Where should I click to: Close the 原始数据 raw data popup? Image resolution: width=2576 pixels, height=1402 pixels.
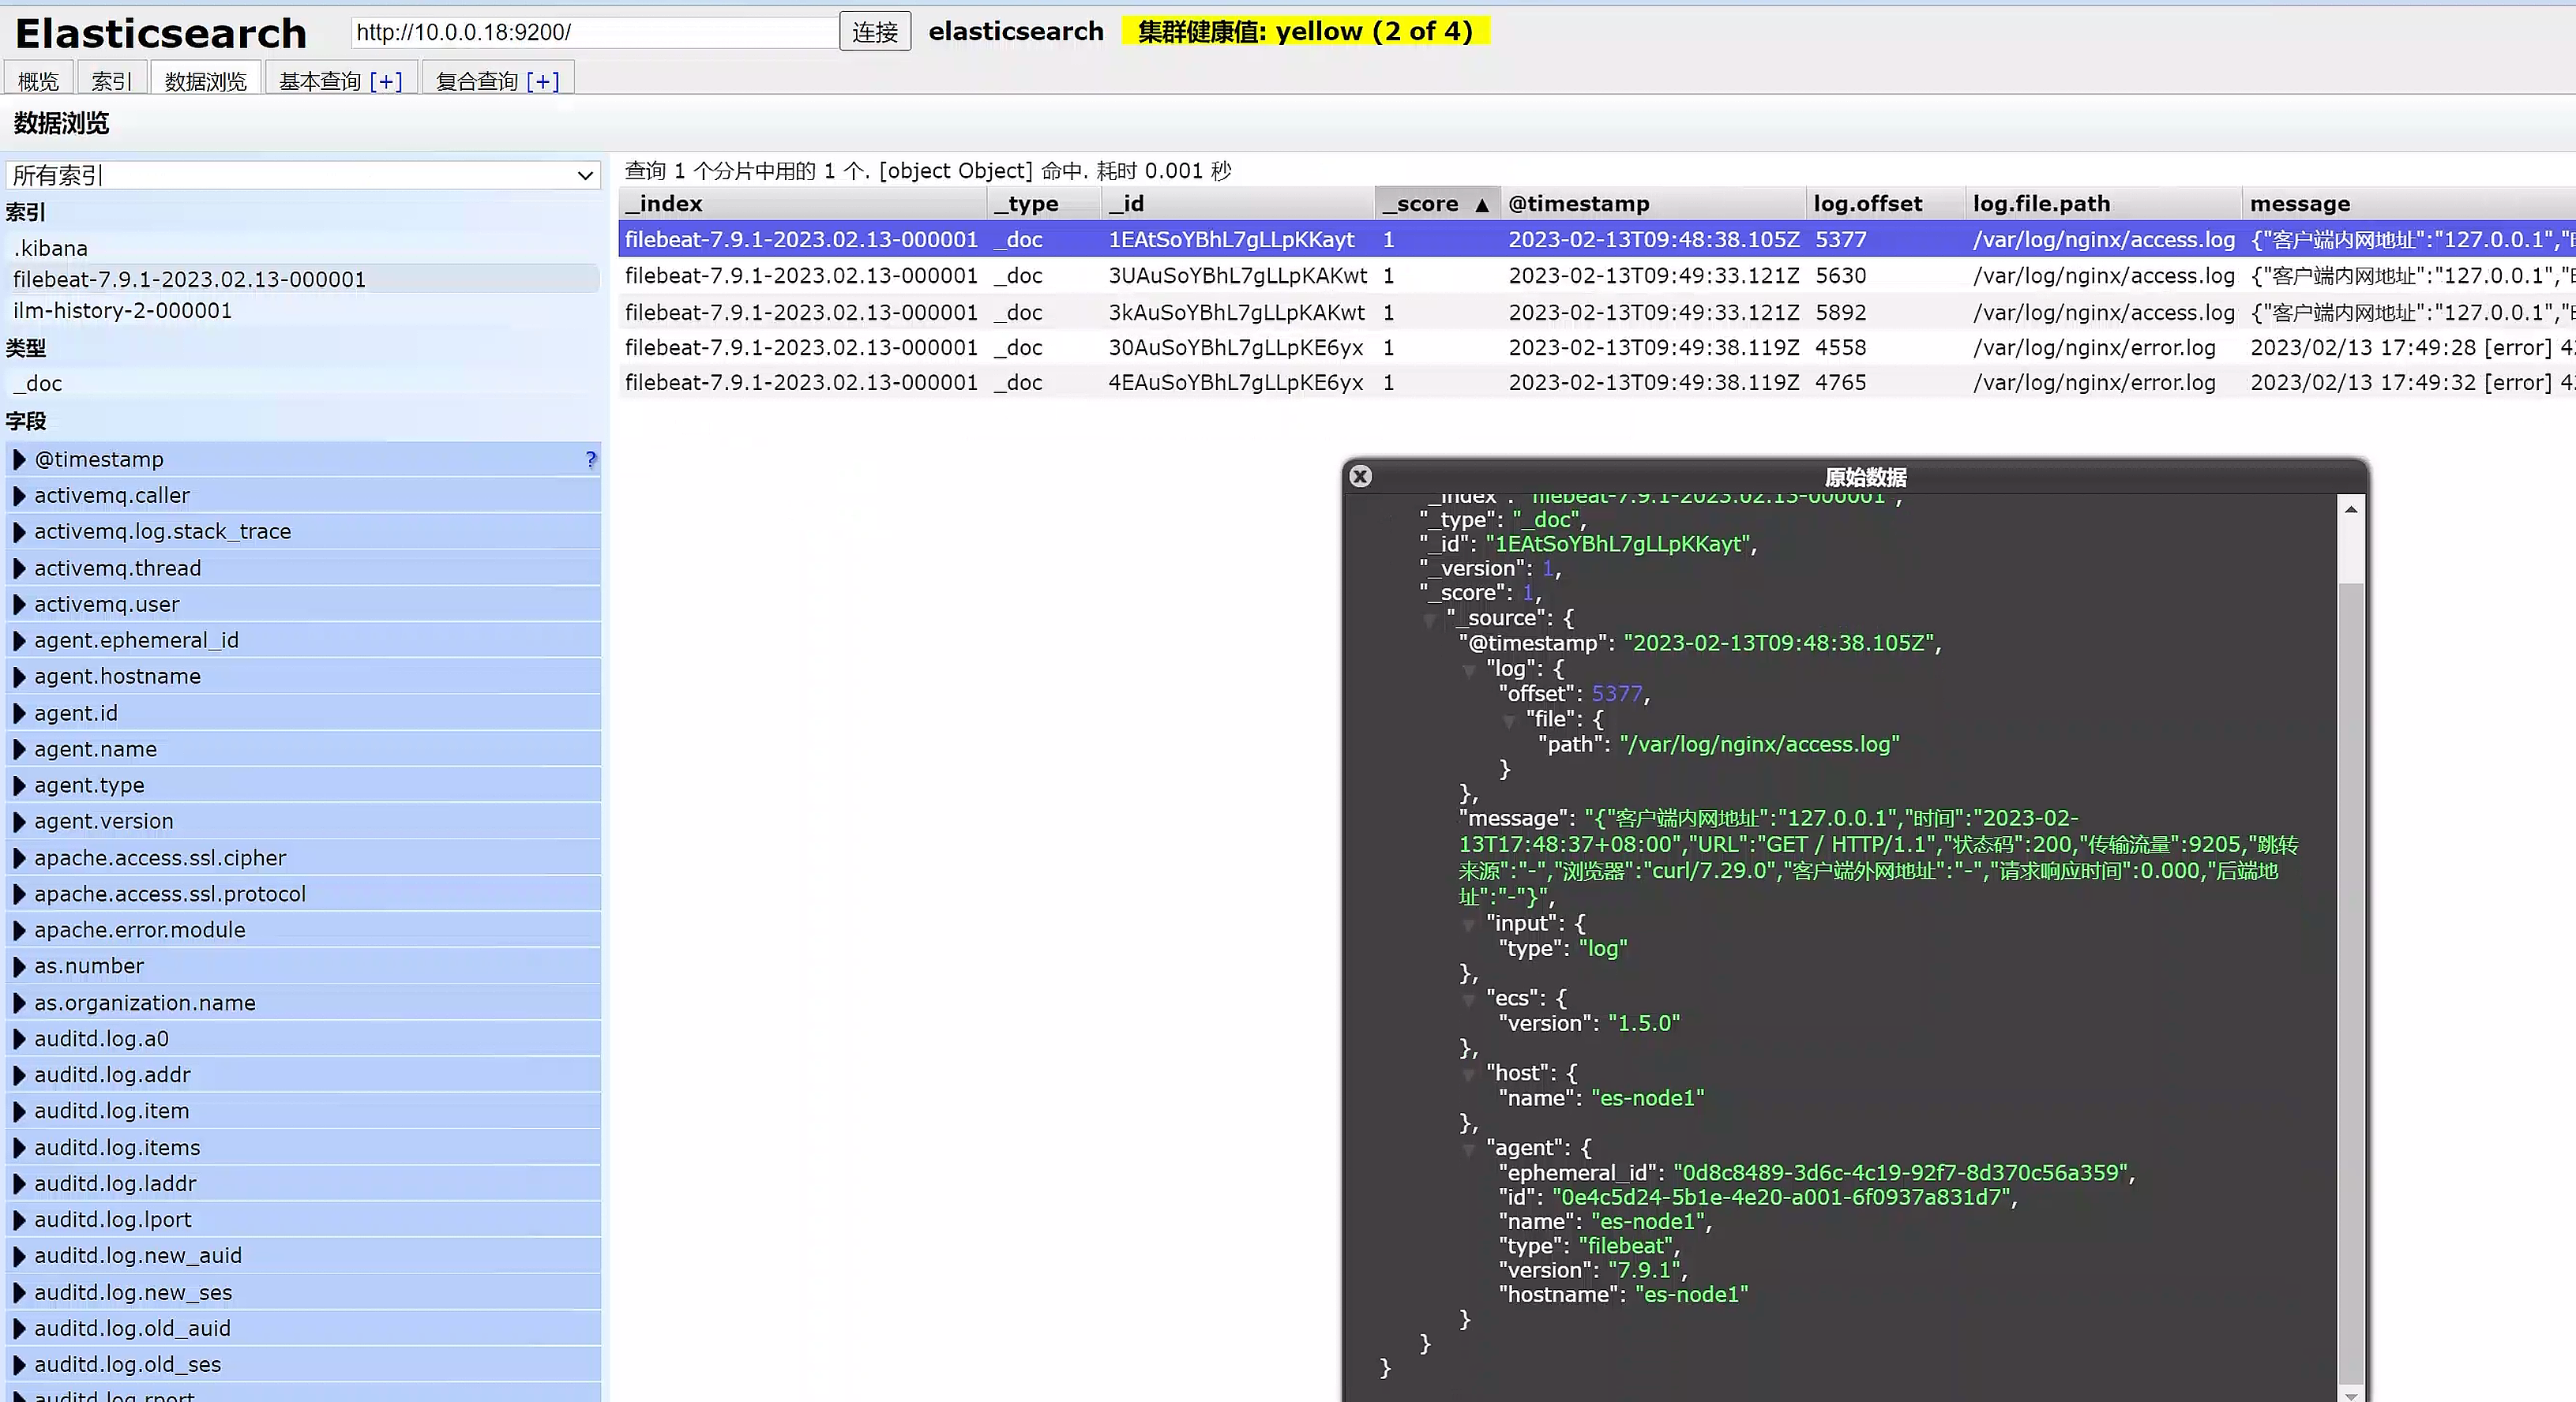[1360, 477]
